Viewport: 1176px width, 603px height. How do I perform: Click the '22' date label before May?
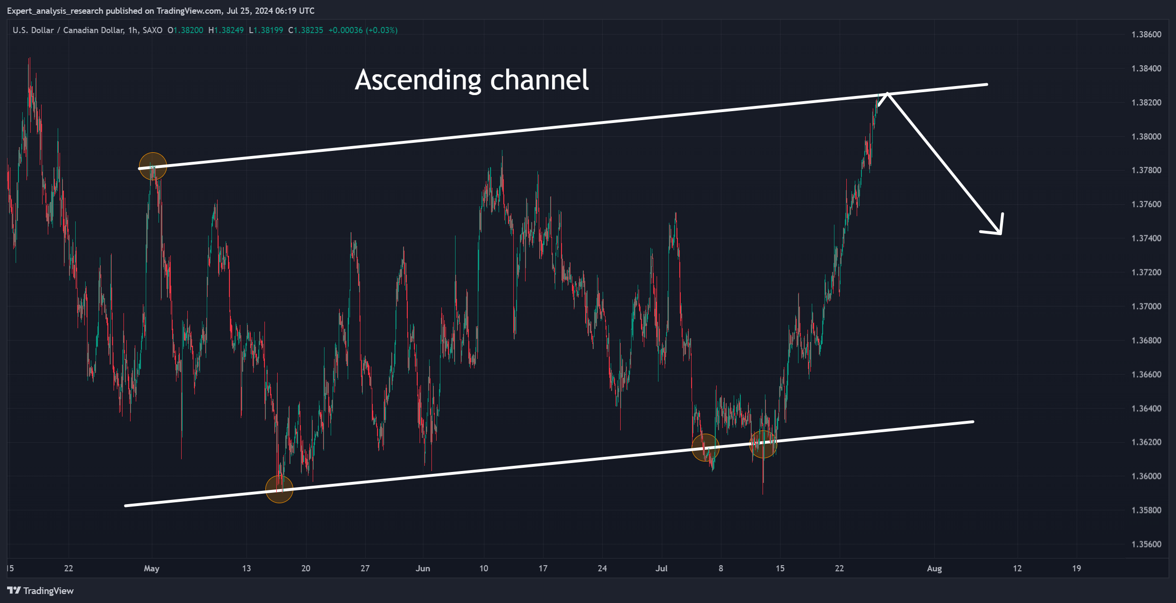click(69, 568)
